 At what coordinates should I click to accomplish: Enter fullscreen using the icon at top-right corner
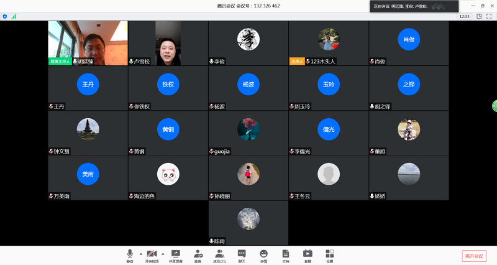490,16
